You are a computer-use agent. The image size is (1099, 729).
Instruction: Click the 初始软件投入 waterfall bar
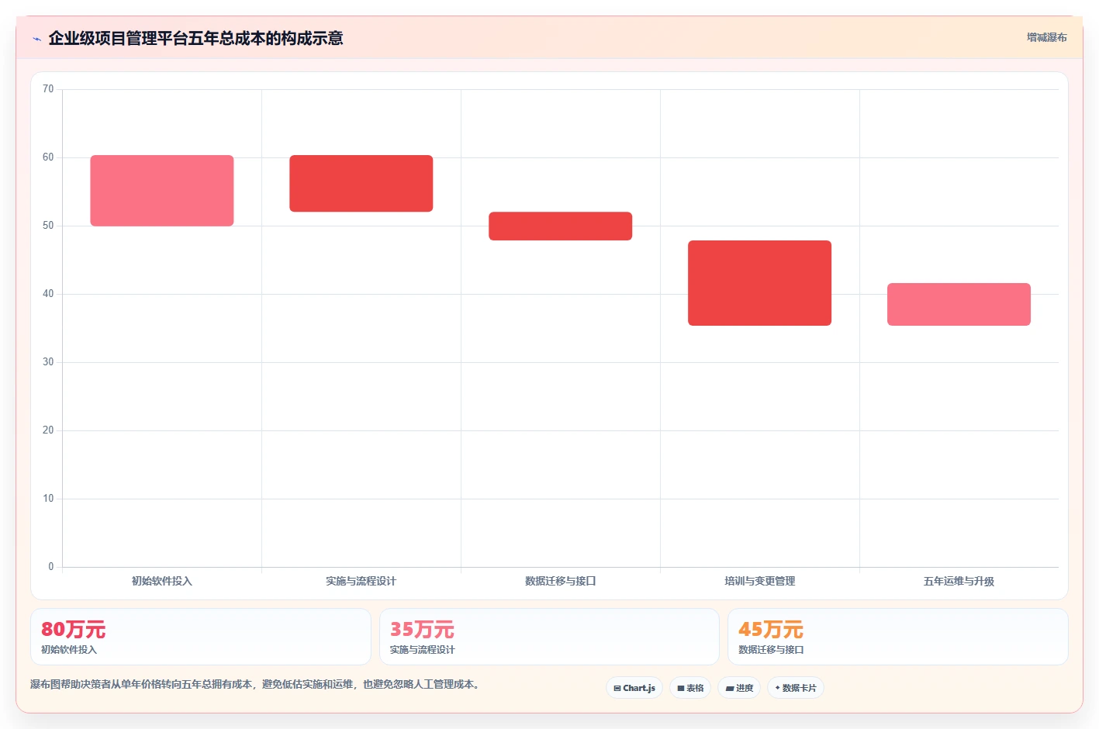(162, 191)
